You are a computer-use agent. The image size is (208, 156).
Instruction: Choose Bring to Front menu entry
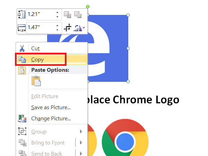click(52, 142)
